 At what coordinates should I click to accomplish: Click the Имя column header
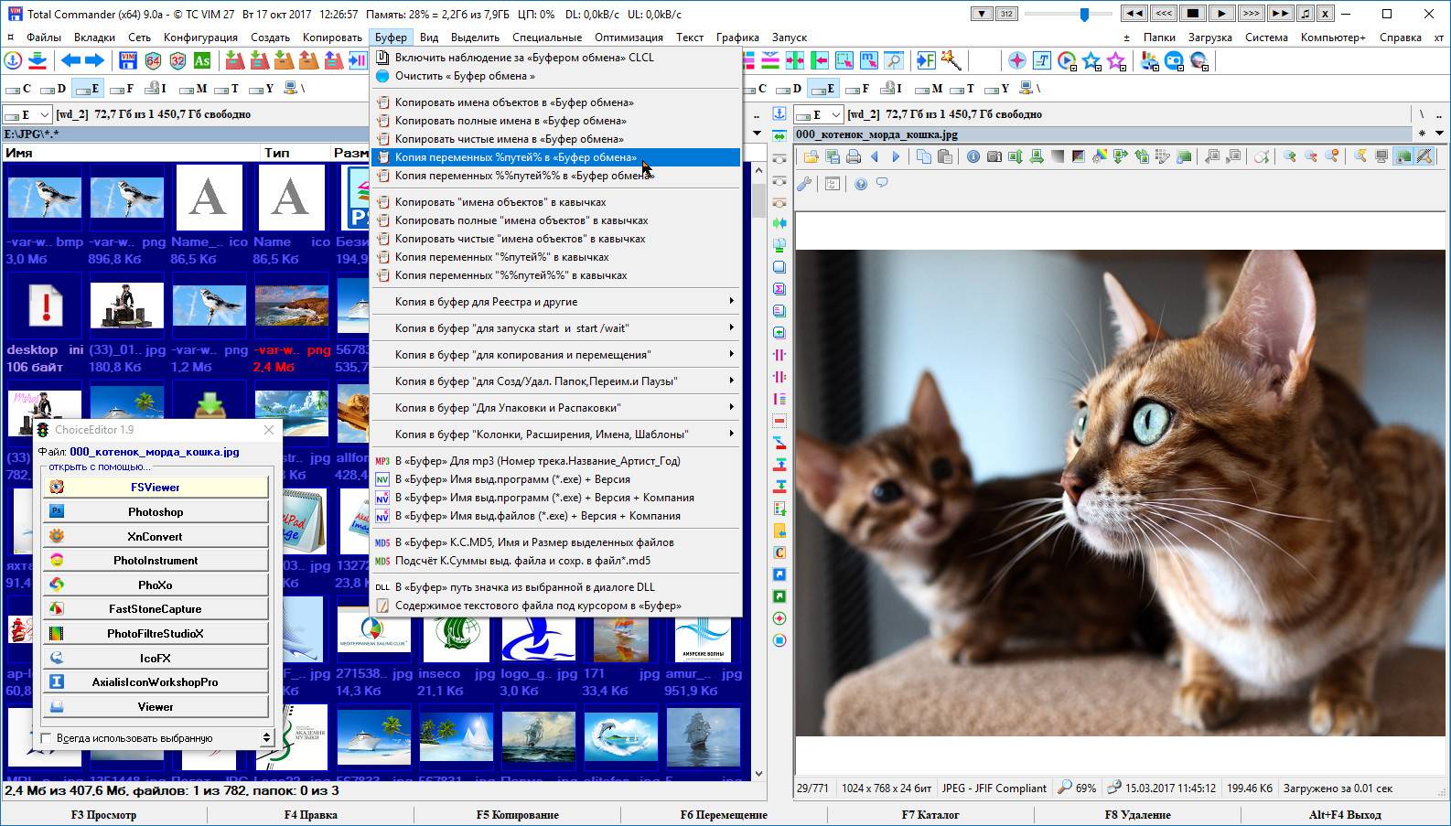(x=131, y=153)
